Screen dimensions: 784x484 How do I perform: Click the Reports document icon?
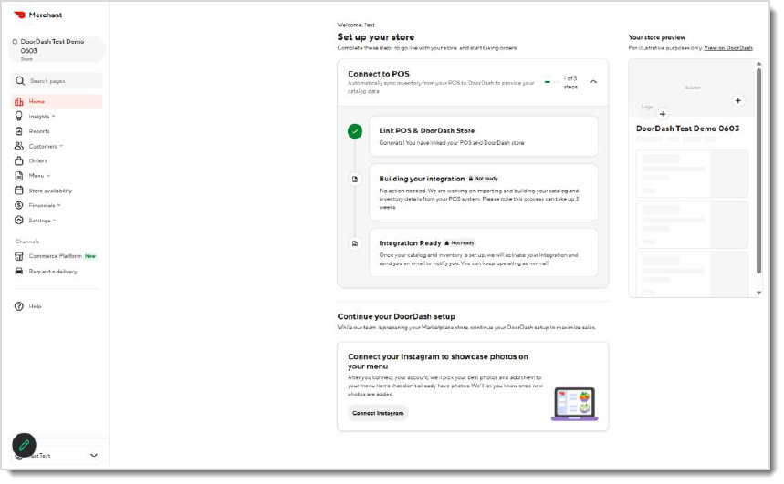coord(19,131)
